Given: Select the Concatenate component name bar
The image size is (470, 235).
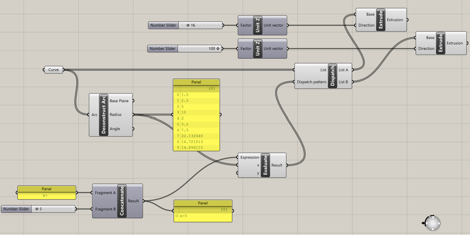Looking at the screenshot, I should point(122,201).
